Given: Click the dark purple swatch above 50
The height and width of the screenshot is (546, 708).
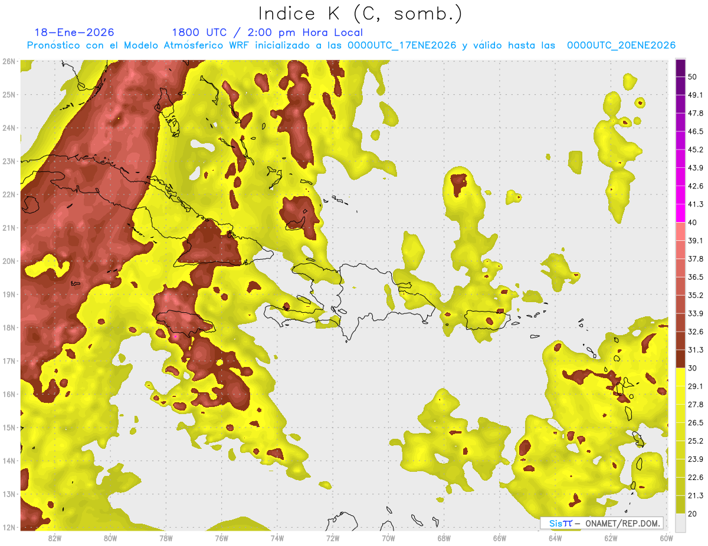Looking at the screenshot, I should click(x=680, y=68).
